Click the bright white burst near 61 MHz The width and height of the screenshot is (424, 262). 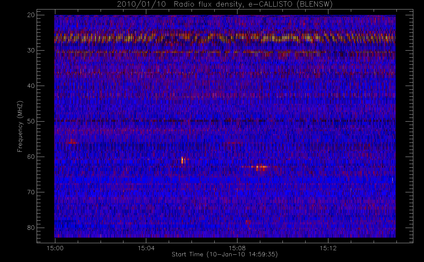tap(183, 160)
